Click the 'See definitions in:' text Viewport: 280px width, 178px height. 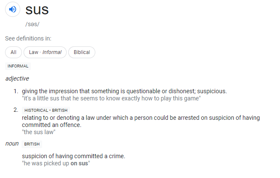click(x=28, y=38)
